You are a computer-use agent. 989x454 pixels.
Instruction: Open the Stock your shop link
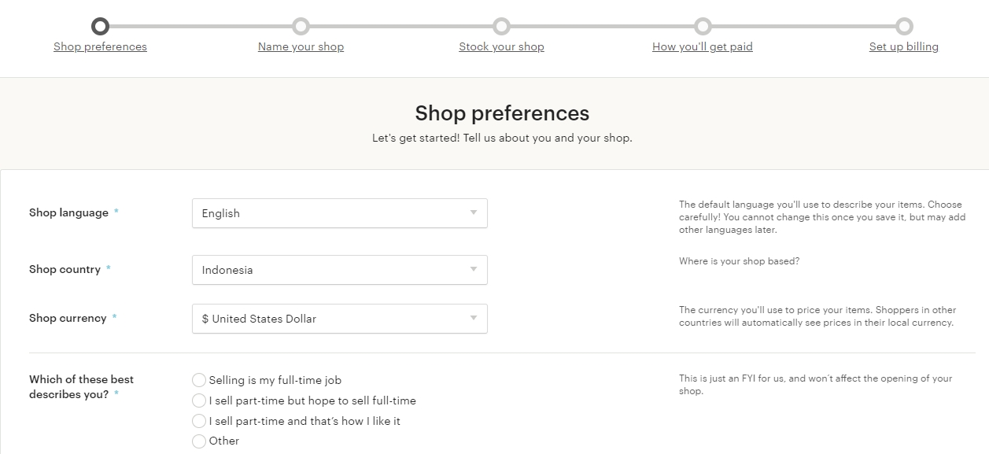click(501, 47)
